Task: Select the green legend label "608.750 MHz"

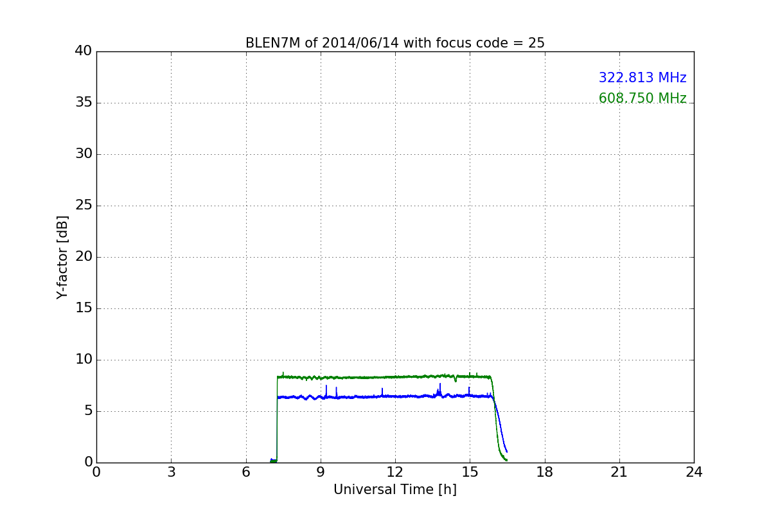Action: click(x=642, y=98)
